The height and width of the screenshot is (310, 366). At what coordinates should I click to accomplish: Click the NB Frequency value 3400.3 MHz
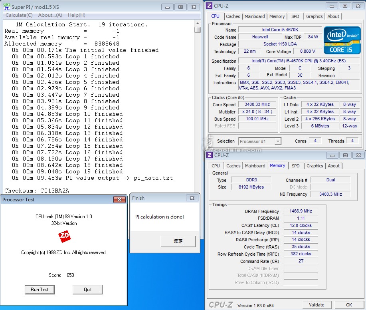[x=330, y=195]
